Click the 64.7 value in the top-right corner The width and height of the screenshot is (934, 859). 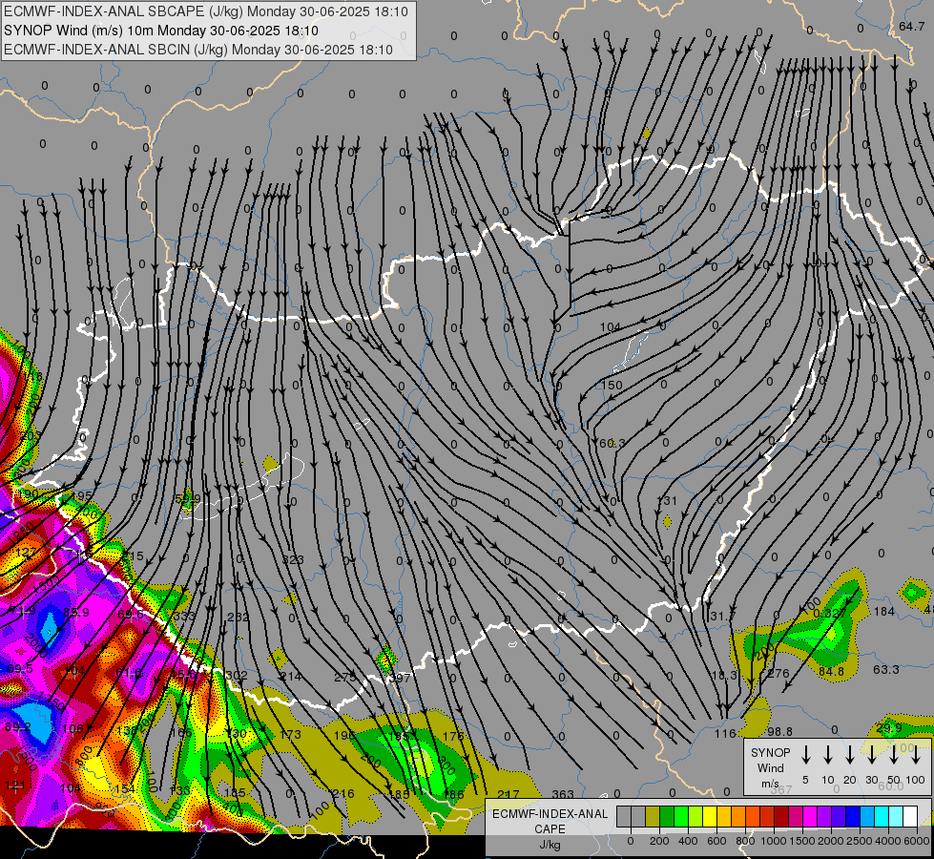(x=911, y=26)
